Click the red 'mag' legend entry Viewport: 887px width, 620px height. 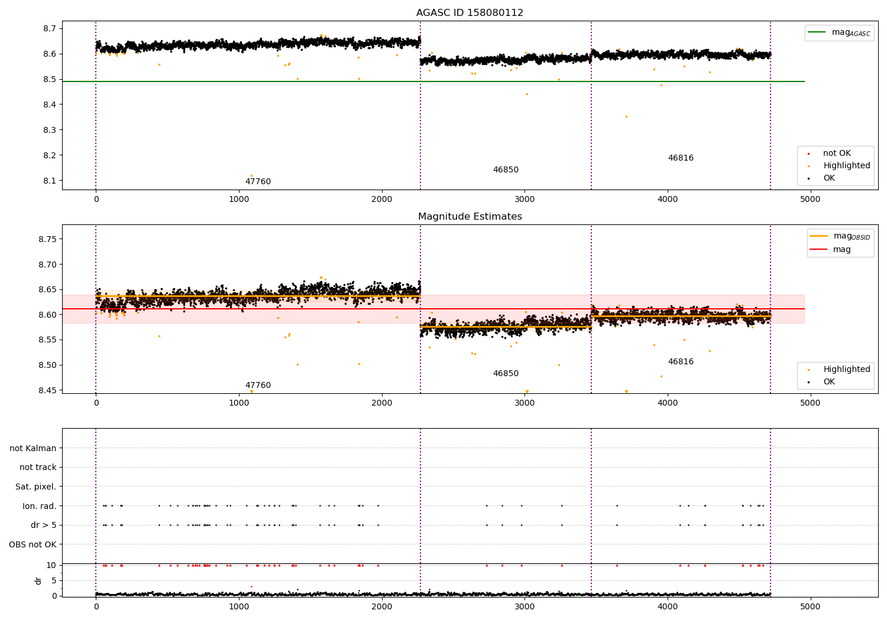click(x=830, y=249)
